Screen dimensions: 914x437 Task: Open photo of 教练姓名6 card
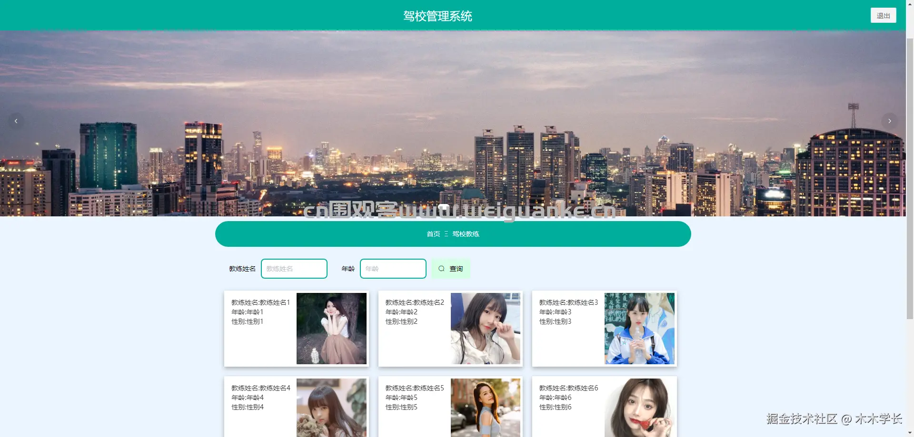(639, 408)
